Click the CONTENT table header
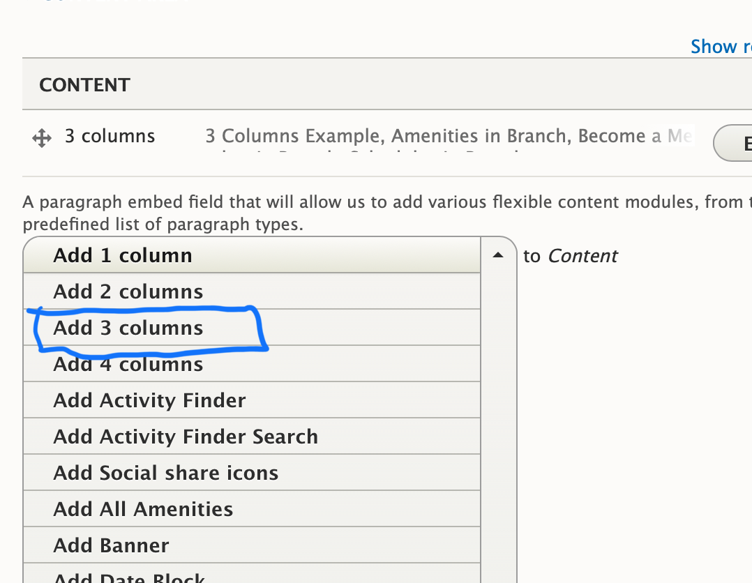752x583 pixels. [x=84, y=85]
